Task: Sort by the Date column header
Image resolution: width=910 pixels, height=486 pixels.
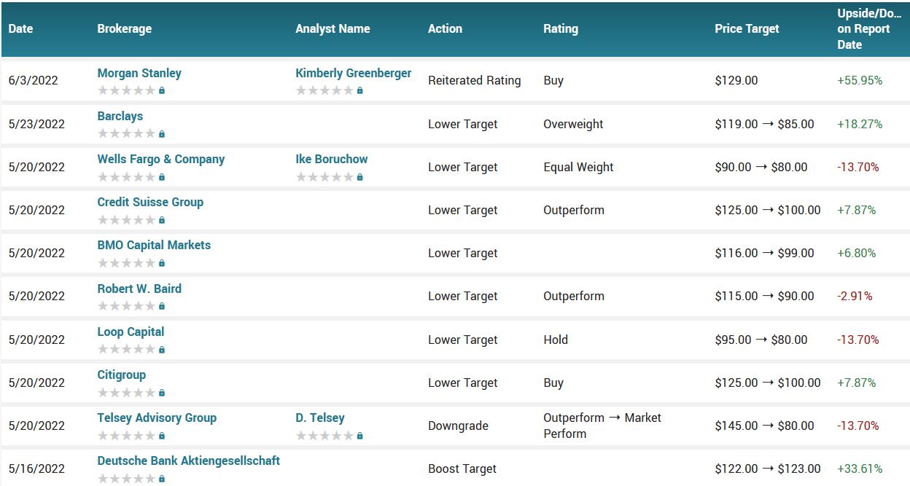Action: click(x=21, y=28)
